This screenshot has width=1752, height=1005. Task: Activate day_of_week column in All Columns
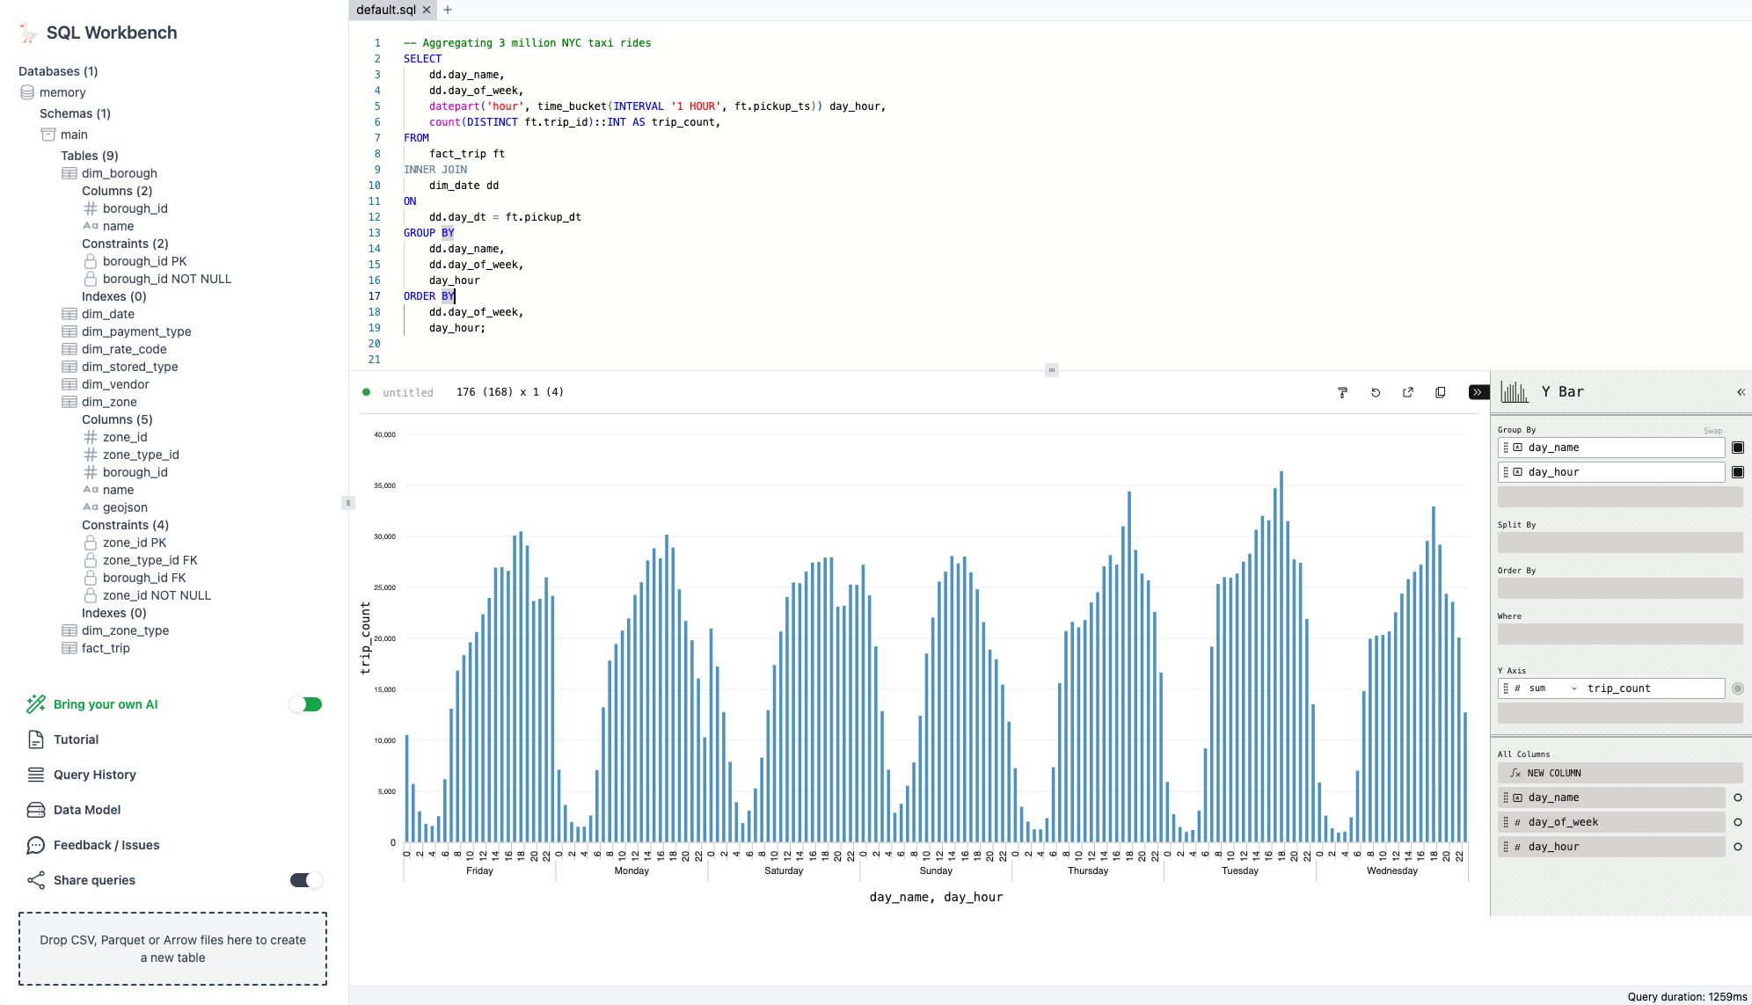(1738, 822)
